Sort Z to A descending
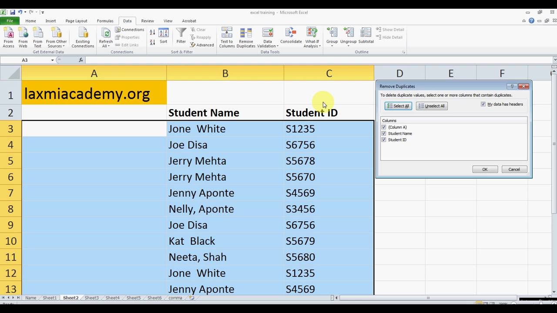The height and width of the screenshot is (313, 557). (x=152, y=42)
